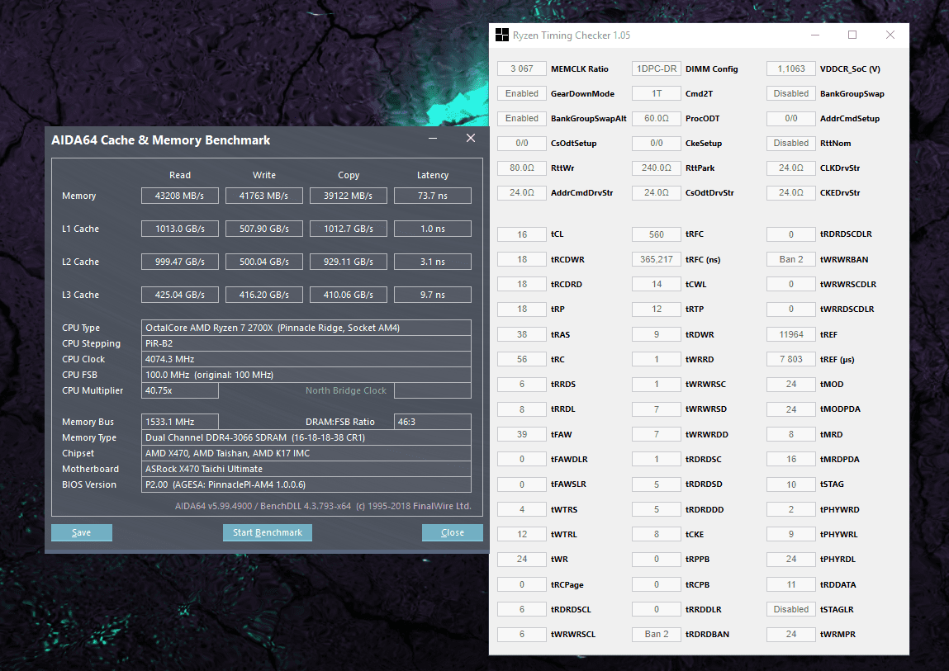This screenshot has height=671, width=949.
Task: Click the tSTAGLR Disabled value
Action: pyautogui.click(x=791, y=609)
